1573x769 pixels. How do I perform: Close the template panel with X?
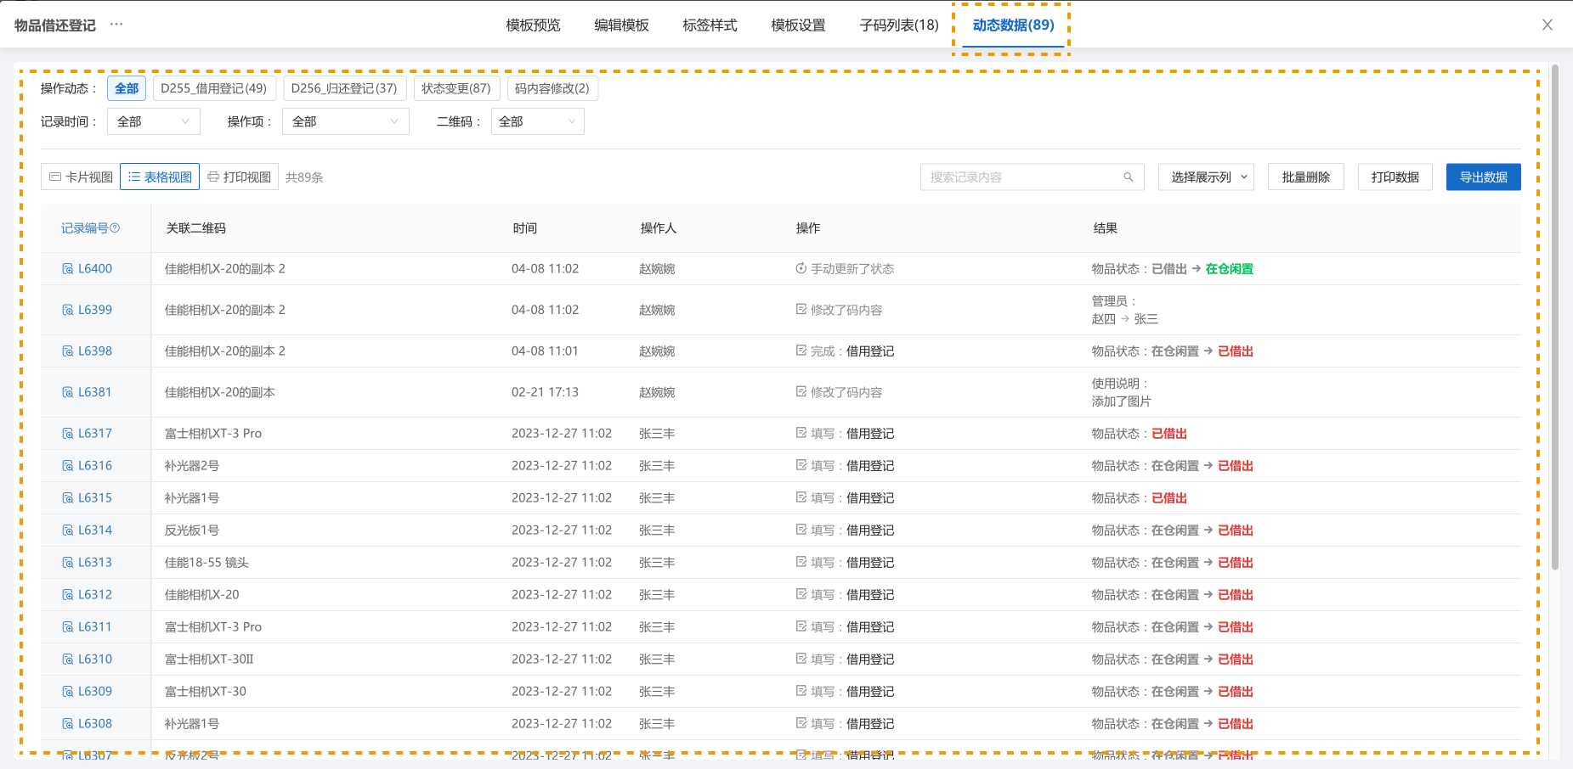tap(1548, 25)
